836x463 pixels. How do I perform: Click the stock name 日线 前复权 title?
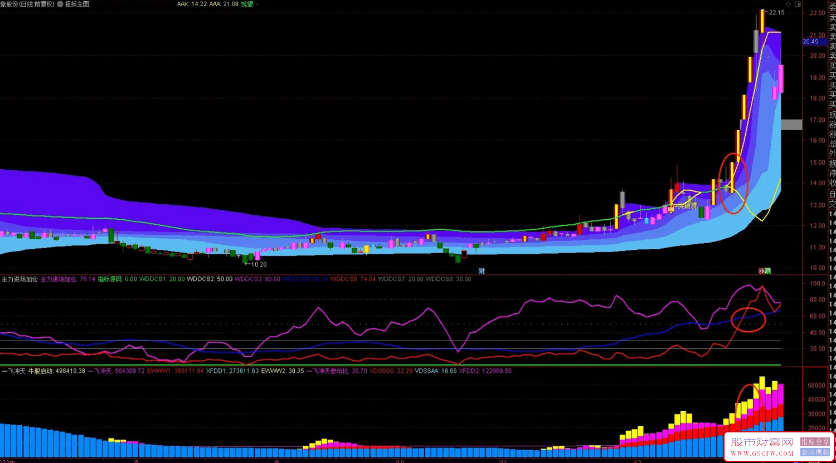click(27, 4)
